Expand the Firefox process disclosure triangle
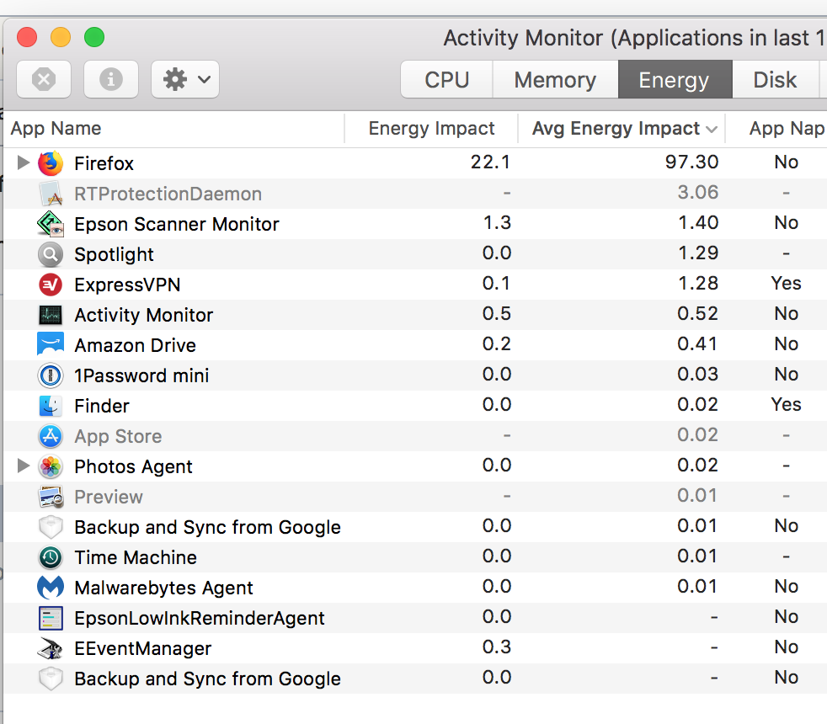Viewport: 827px width, 724px height. click(23, 162)
